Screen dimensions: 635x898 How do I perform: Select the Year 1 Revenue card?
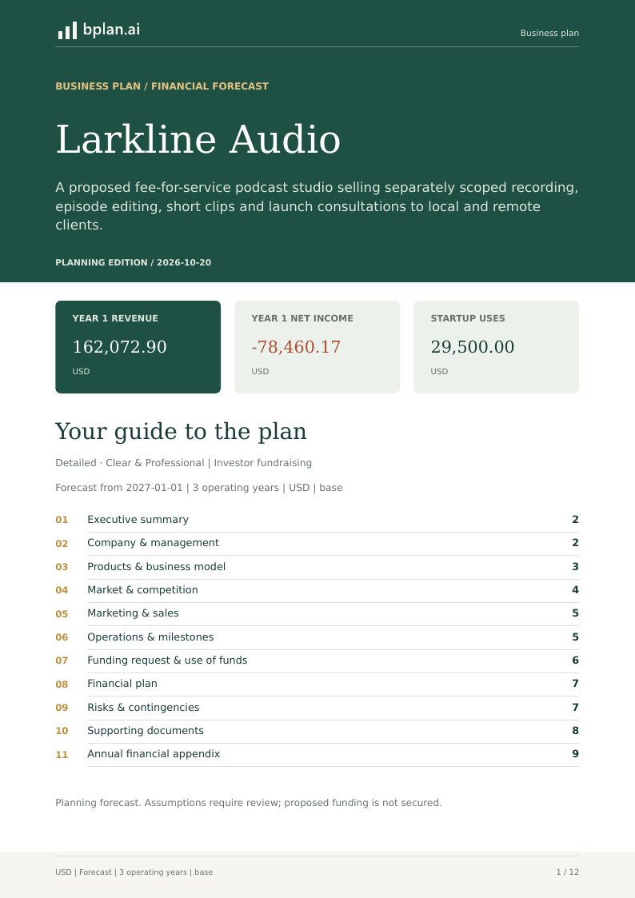(x=138, y=347)
